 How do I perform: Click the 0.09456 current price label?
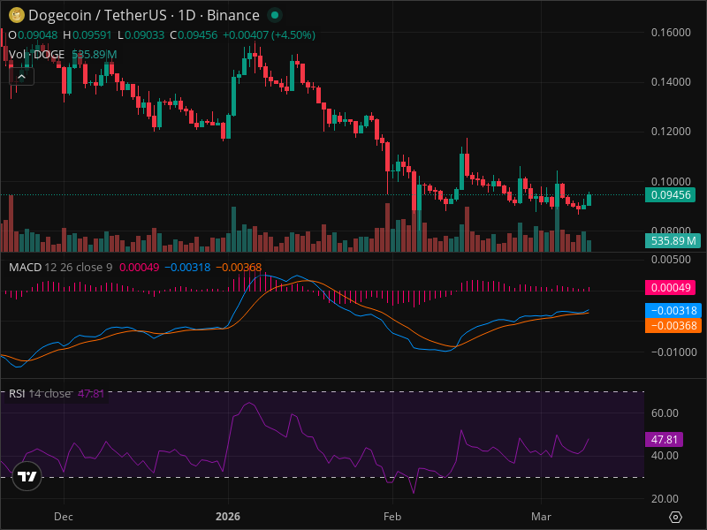coord(670,195)
